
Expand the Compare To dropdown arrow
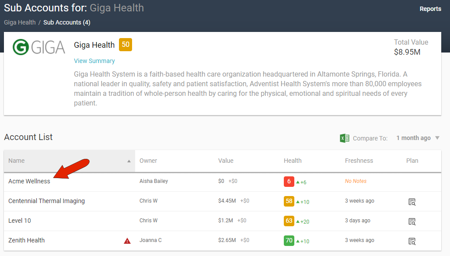[x=437, y=138]
